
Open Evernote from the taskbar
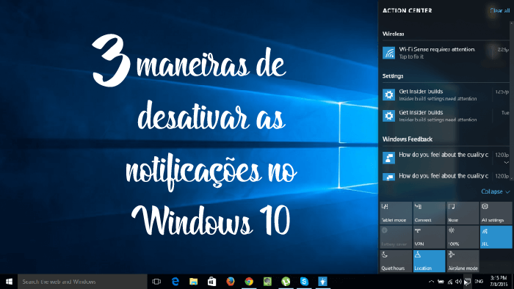267,282
